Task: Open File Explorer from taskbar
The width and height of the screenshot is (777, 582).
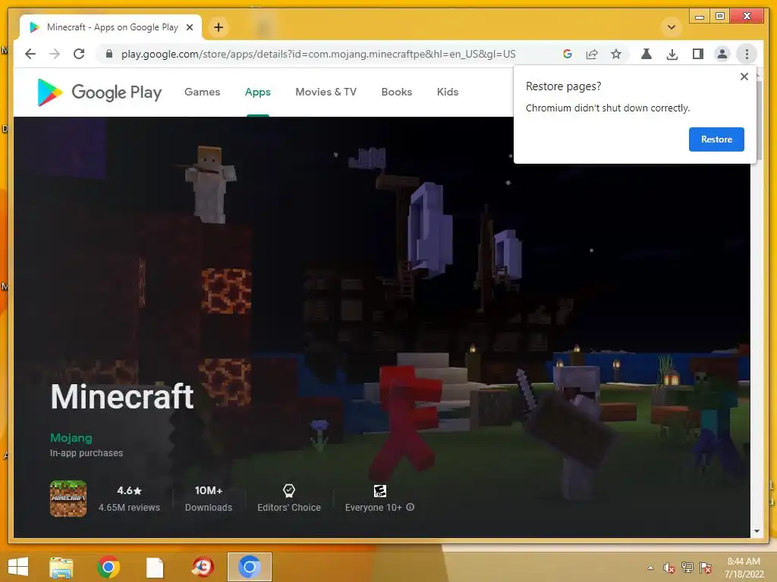Action: pos(61,568)
